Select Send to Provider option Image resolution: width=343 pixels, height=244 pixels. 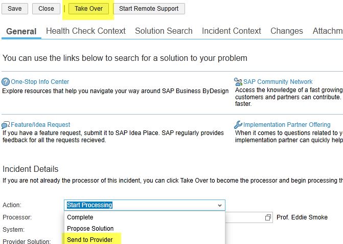coord(144,239)
